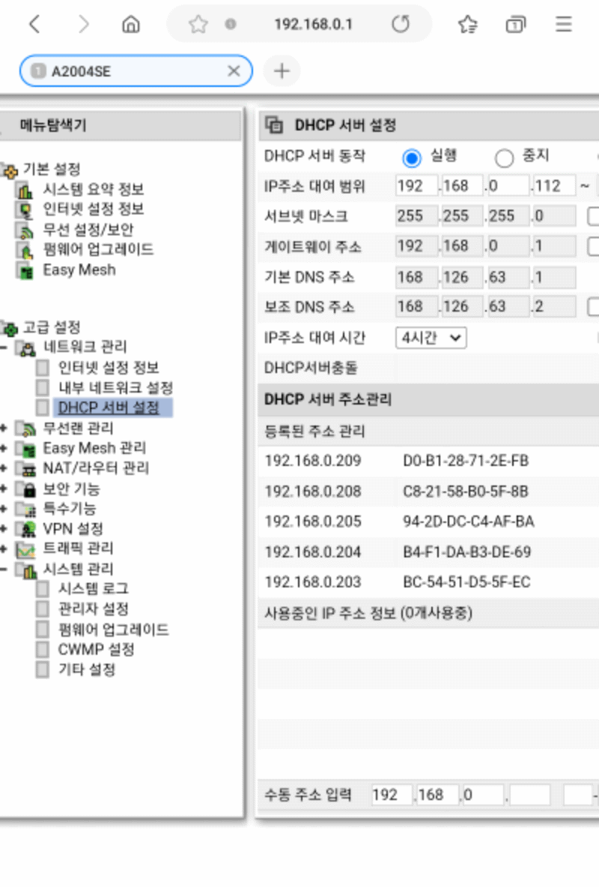This screenshot has height=887, width=599.
Task: Go back to previous page
Action: pos(34,24)
